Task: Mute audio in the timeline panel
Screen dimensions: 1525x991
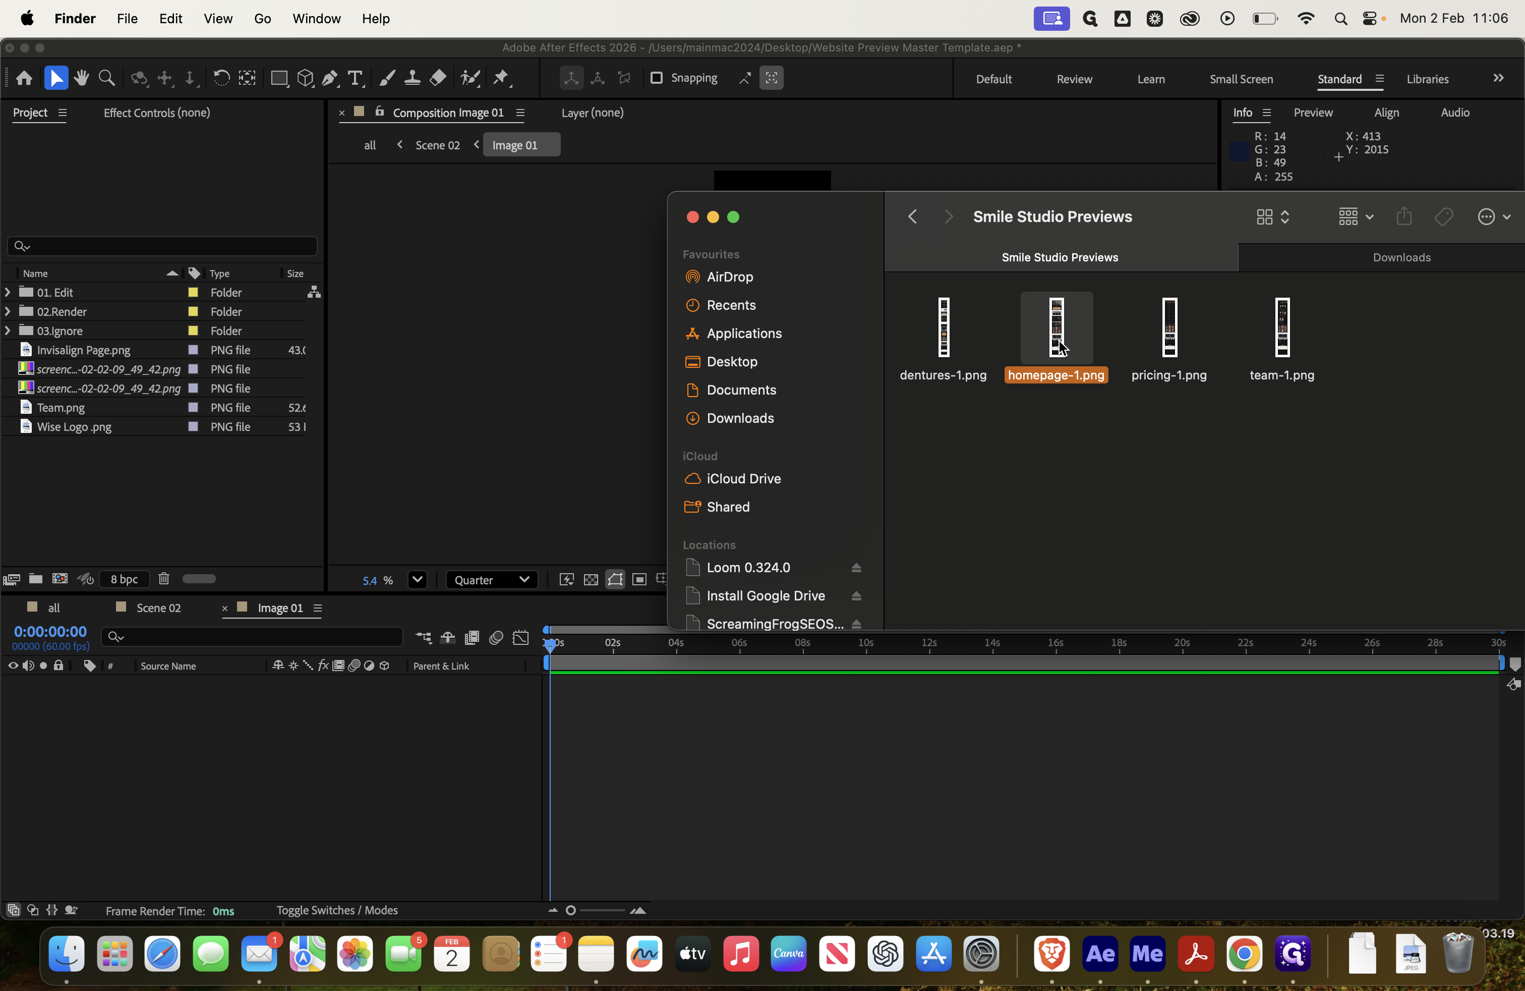Action: [28, 666]
